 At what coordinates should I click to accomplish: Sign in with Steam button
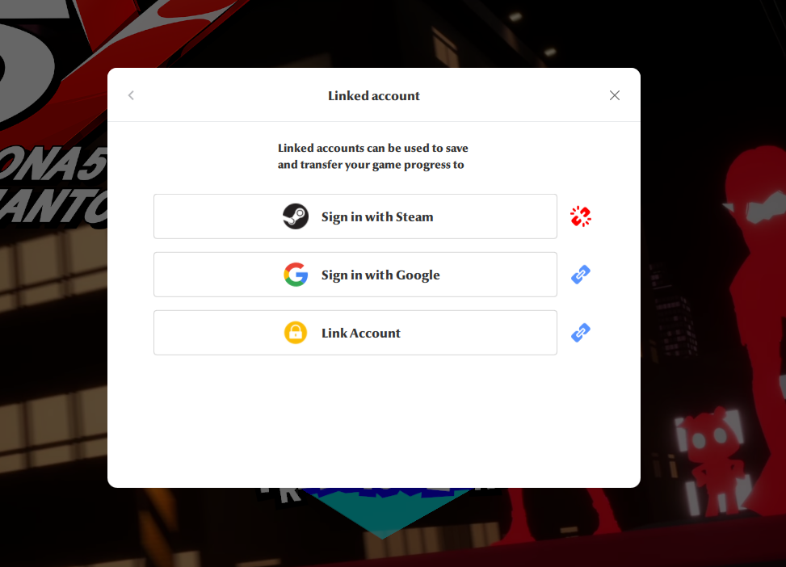click(355, 216)
